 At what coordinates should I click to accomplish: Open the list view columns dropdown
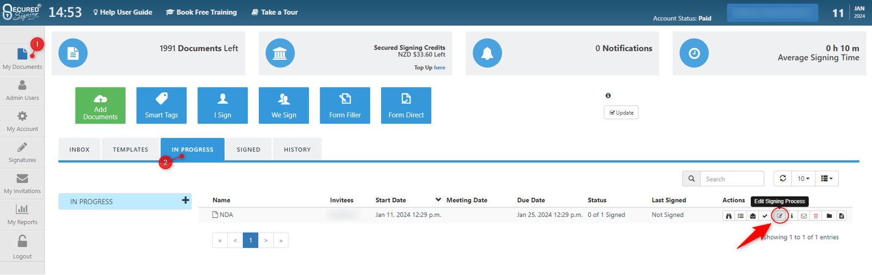coord(827,178)
